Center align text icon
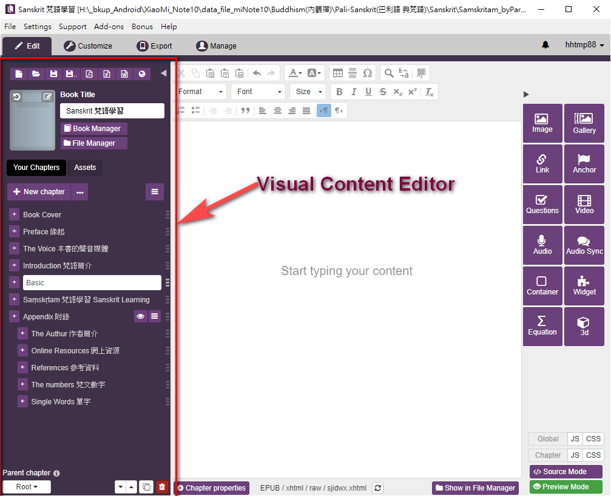 click(x=277, y=110)
